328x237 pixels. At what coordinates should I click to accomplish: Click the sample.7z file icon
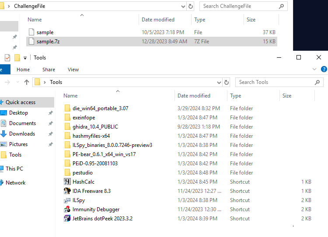[31, 42]
